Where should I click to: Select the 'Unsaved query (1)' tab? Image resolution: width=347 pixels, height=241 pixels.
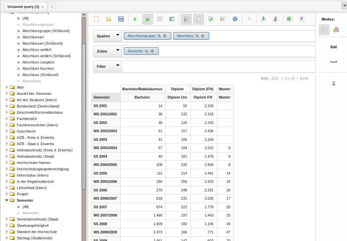[x=23, y=7]
